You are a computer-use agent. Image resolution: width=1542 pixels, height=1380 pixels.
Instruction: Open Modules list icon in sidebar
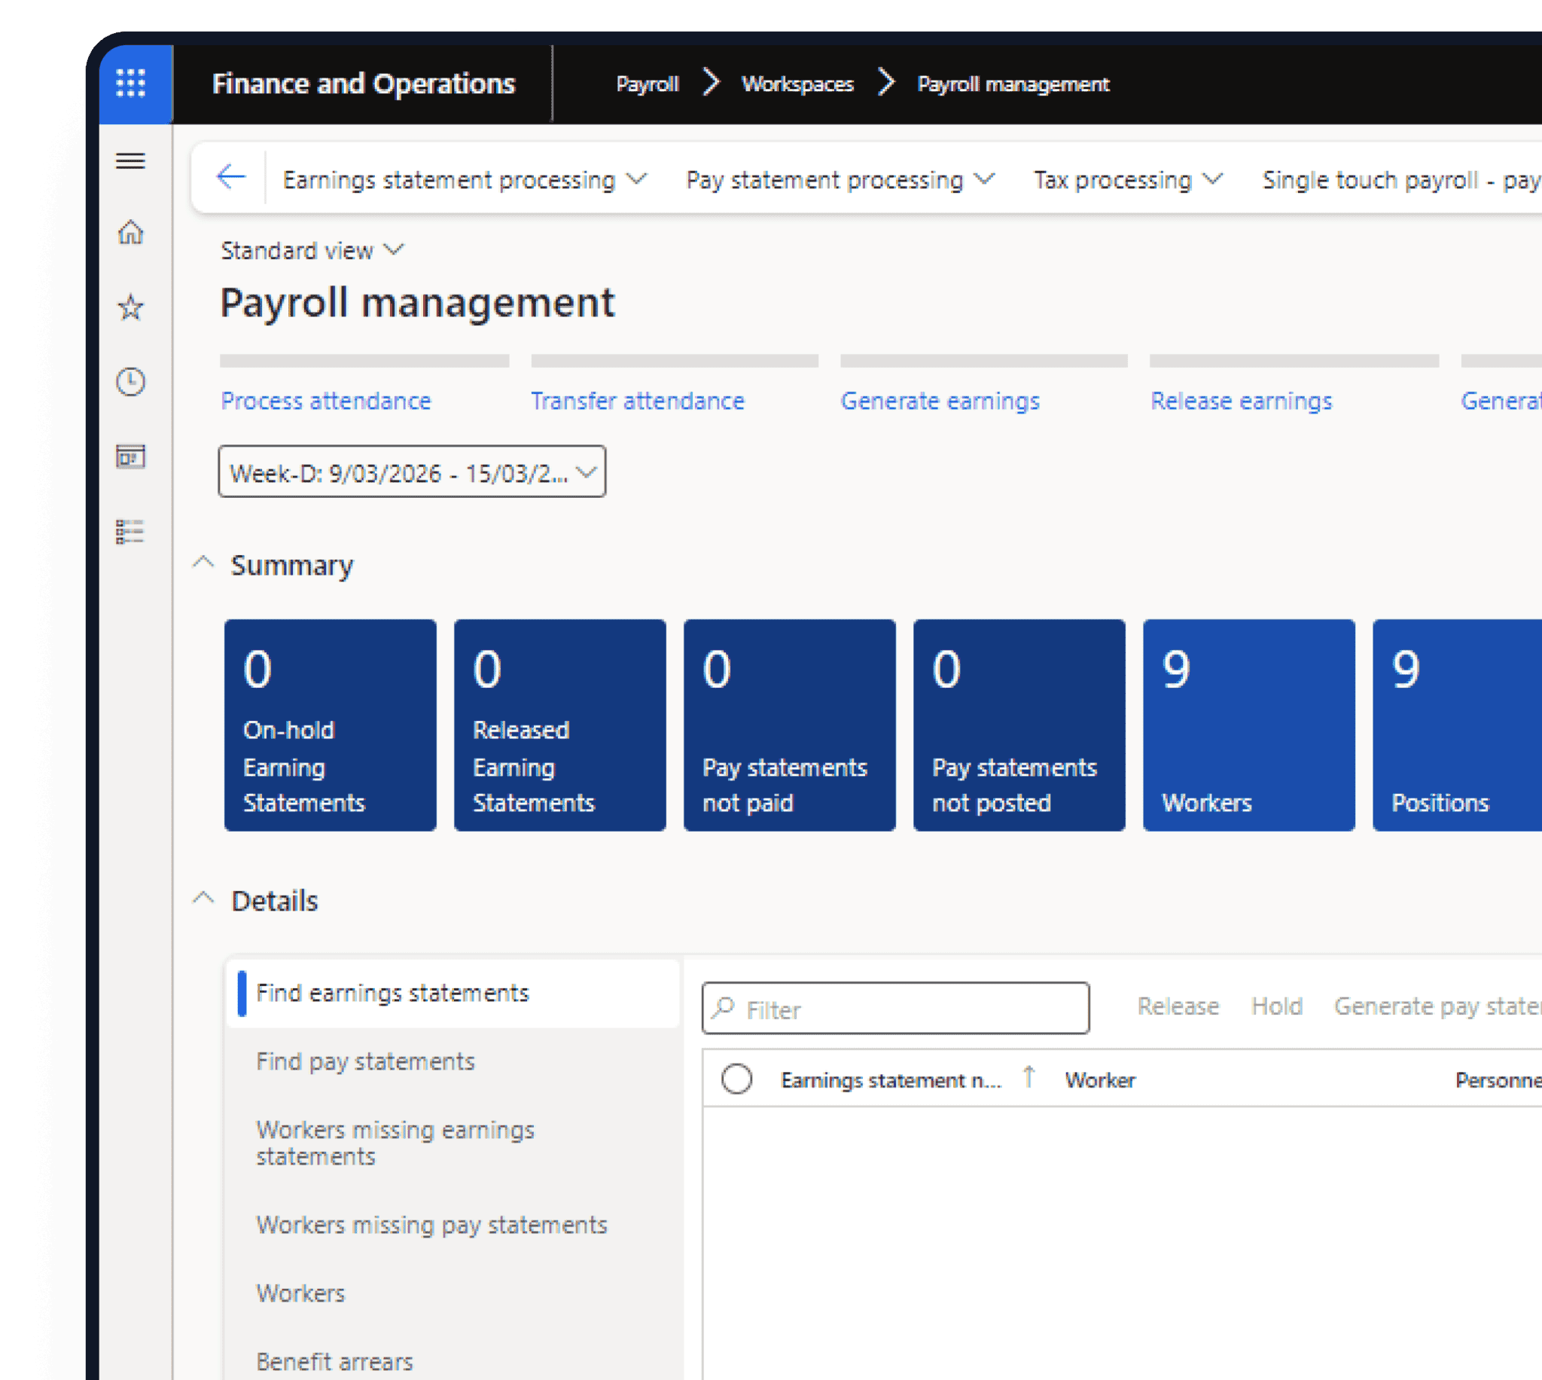tap(130, 532)
